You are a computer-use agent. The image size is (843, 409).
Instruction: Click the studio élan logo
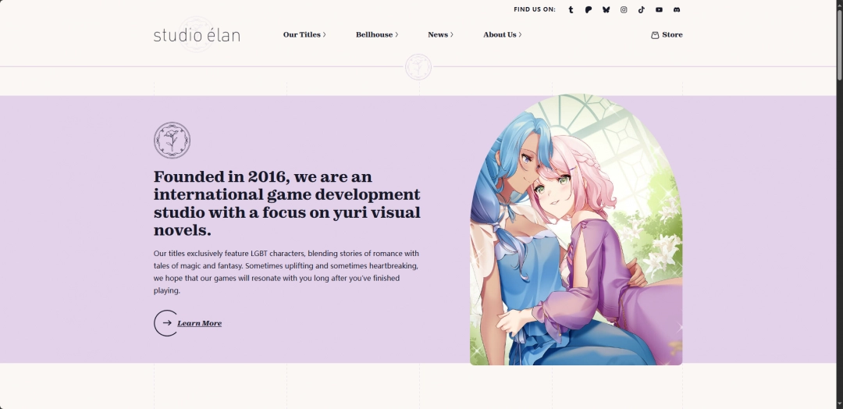pos(197,35)
